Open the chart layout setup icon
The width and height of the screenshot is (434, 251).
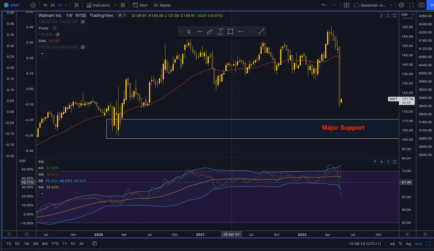tap(346, 5)
